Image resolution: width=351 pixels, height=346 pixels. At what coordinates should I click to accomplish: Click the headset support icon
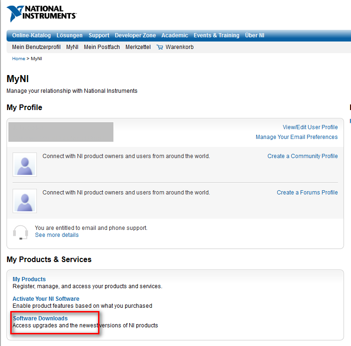click(x=21, y=232)
